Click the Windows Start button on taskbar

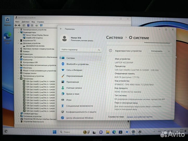tap(55, 132)
